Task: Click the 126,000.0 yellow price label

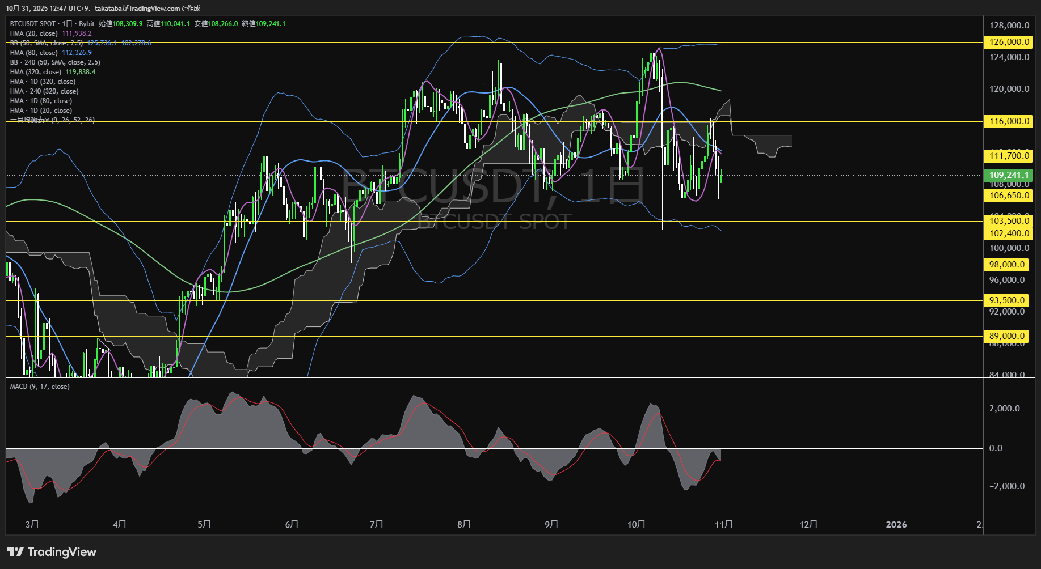Action: [x=1008, y=42]
